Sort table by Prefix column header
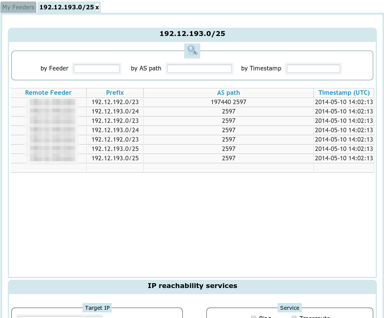 click(115, 93)
